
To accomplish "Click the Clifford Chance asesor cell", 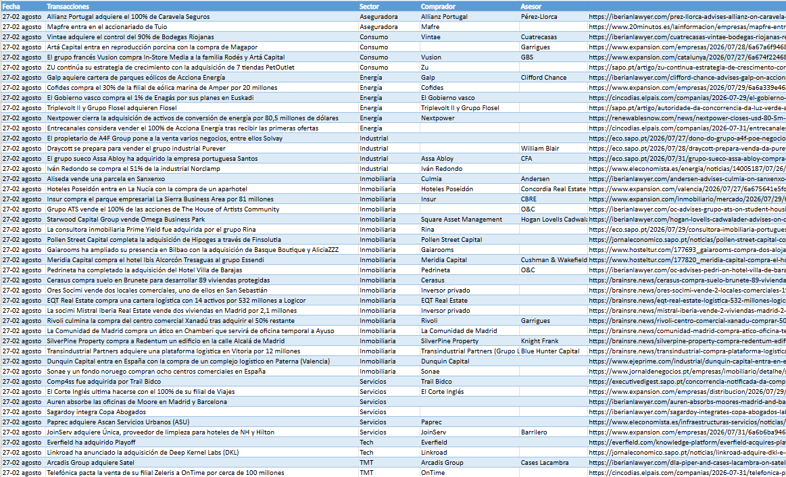I will (554, 78).
